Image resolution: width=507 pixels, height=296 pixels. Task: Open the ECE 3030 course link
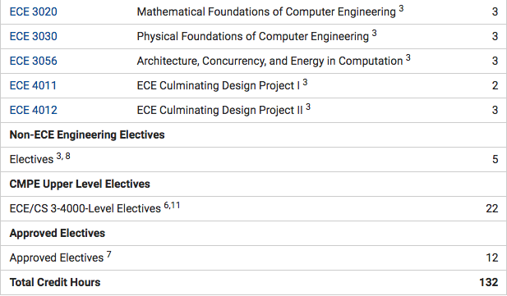click(34, 36)
